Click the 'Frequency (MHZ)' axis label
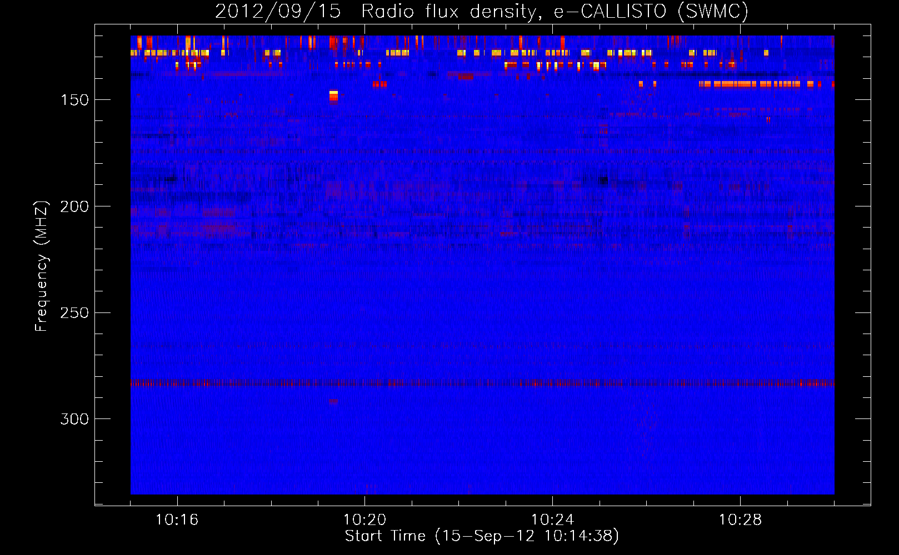899x555 pixels. (x=42, y=266)
